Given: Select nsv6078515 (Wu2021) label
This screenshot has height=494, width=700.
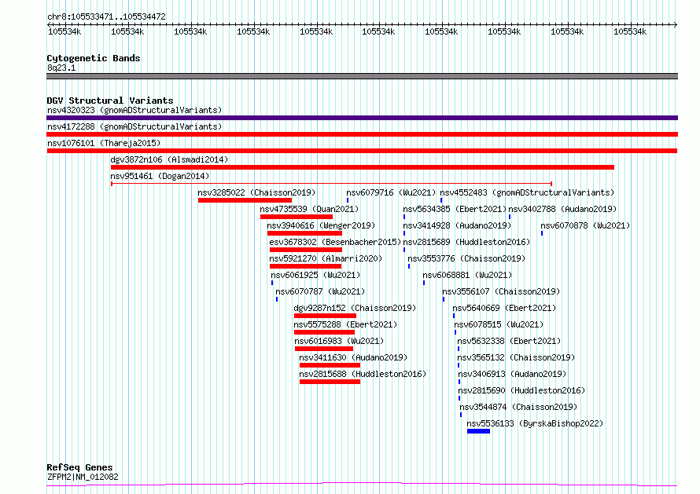Looking at the screenshot, I should point(499,324).
